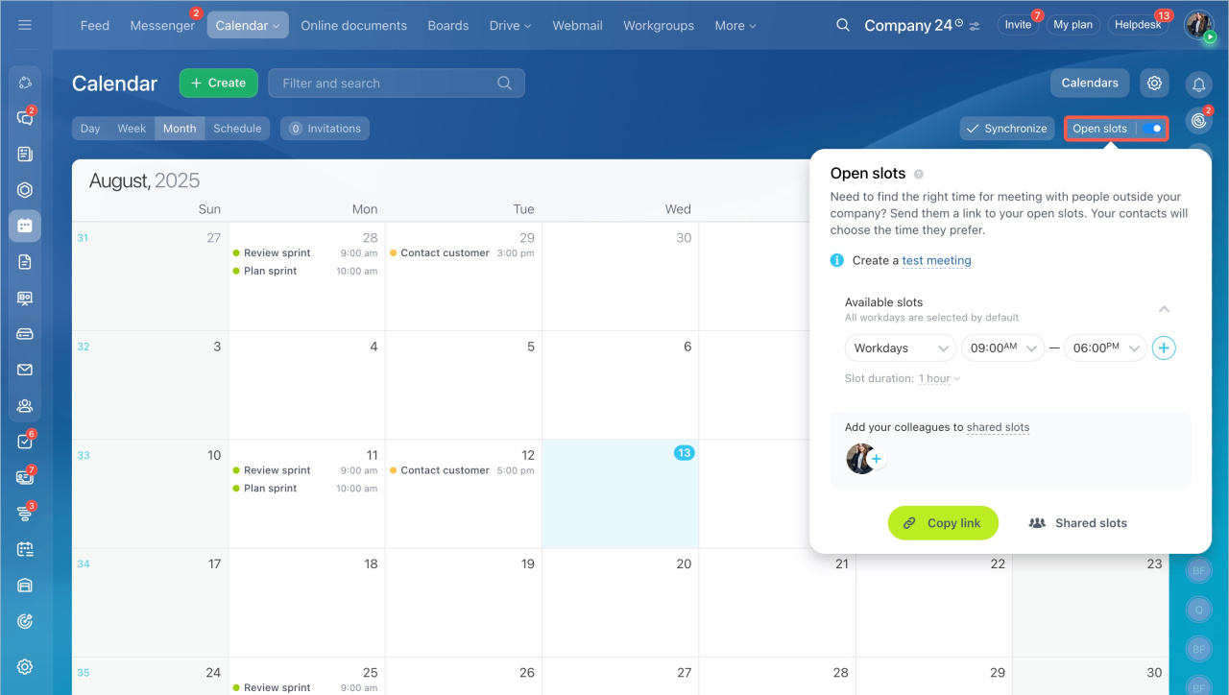Change slot duration 1 hour dropdown
The image size is (1229, 695).
[x=939, y=378]
